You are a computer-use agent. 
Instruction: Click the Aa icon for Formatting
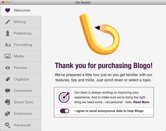click(x=8, y=45)
